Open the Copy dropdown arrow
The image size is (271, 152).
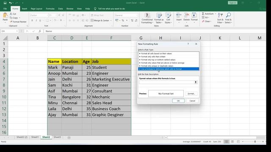point(19,18)
